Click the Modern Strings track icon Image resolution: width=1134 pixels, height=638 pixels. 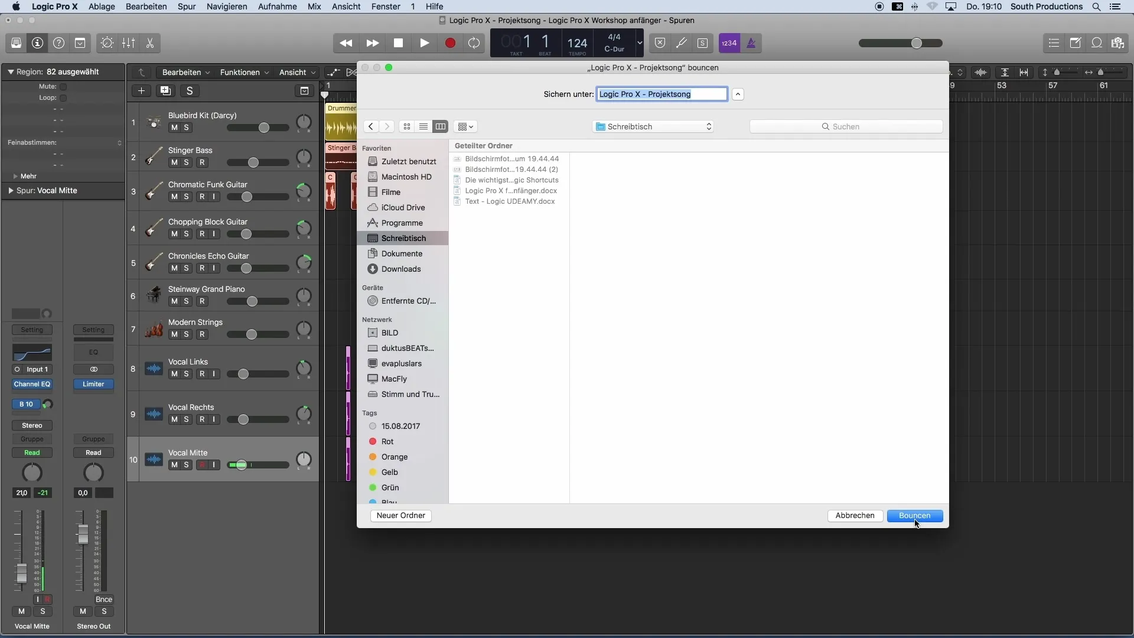[x=154, y=329]
